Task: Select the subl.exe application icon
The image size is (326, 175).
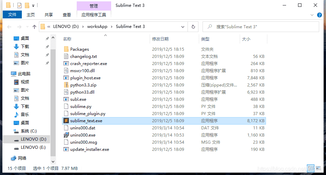Action: [x=66, y=99]
